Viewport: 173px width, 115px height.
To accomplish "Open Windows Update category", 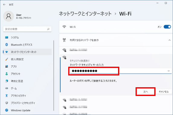I will click(x=27, y=110).
